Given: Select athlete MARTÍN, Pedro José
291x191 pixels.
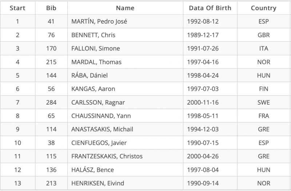Looking at the screenshot, I should point(99,21).
